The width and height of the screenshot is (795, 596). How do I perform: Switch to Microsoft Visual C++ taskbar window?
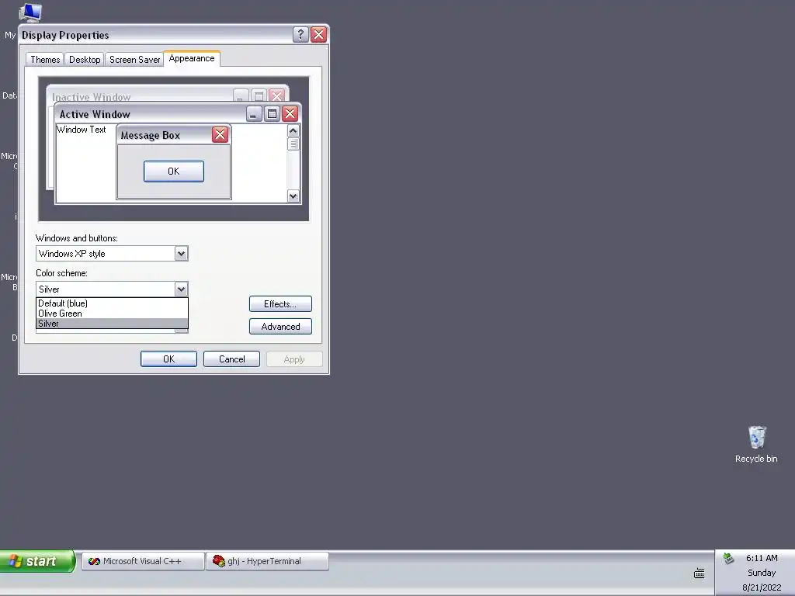143,561
